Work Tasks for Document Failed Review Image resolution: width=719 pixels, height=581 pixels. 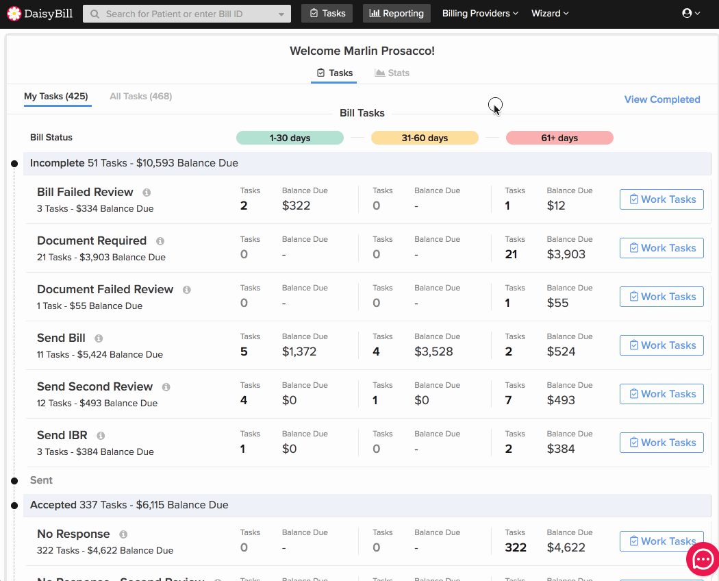pyautogui.click(x=661, y=297)
